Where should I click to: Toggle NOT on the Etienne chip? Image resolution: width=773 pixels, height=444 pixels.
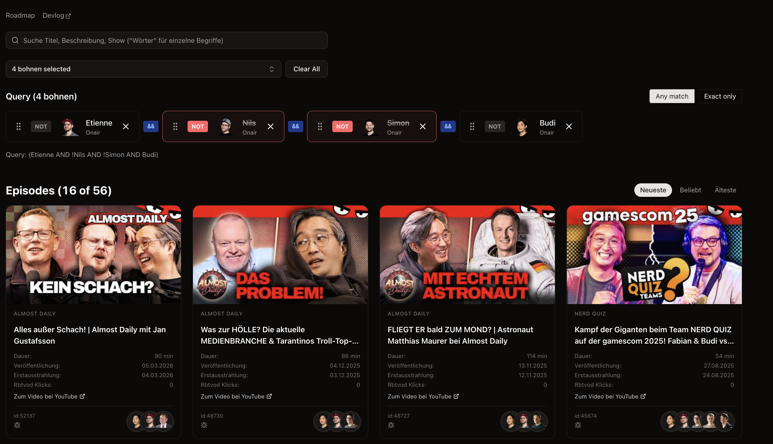pos(41,126)
